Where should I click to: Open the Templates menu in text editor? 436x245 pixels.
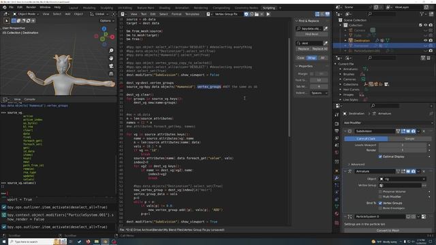click(x=192, y=14)
